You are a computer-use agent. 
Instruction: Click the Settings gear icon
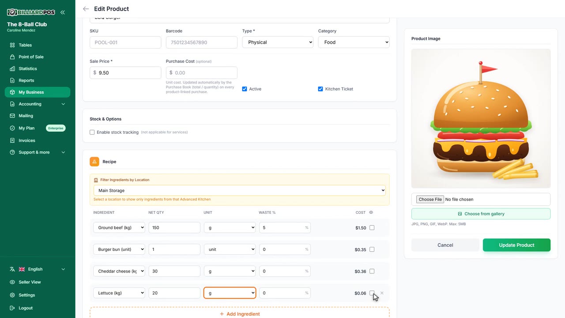12,295
